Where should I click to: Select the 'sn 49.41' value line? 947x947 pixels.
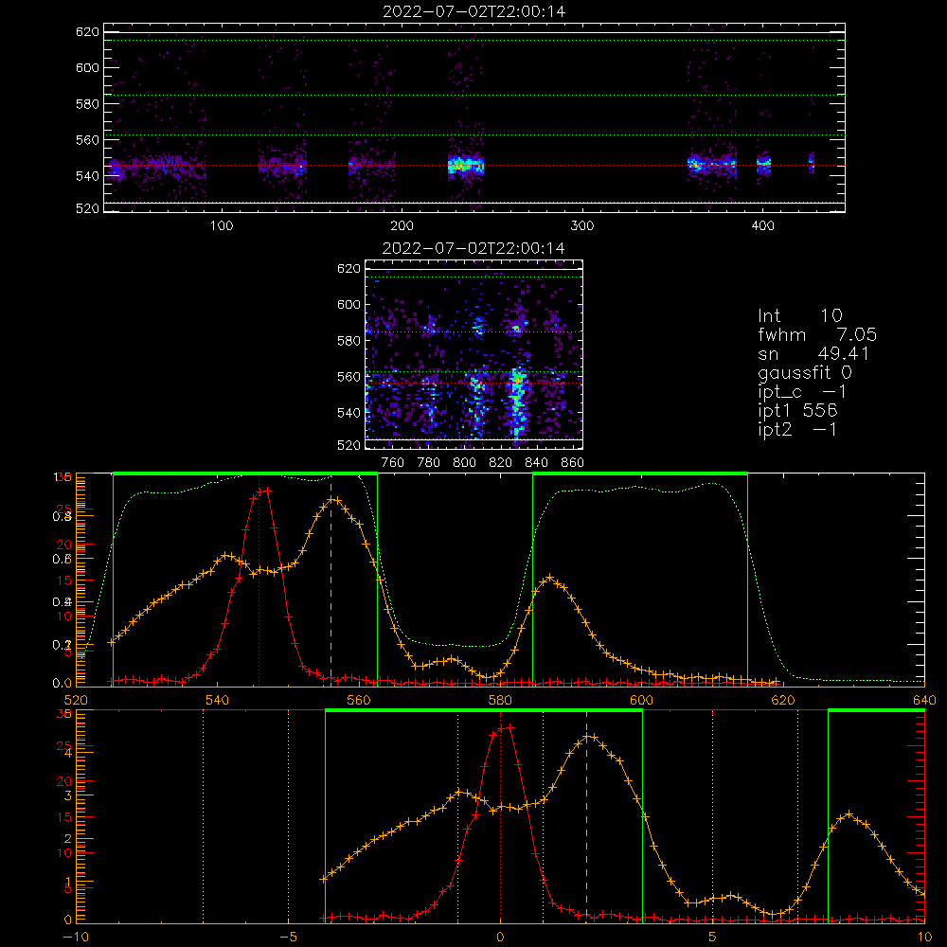[x=813, y=353]
